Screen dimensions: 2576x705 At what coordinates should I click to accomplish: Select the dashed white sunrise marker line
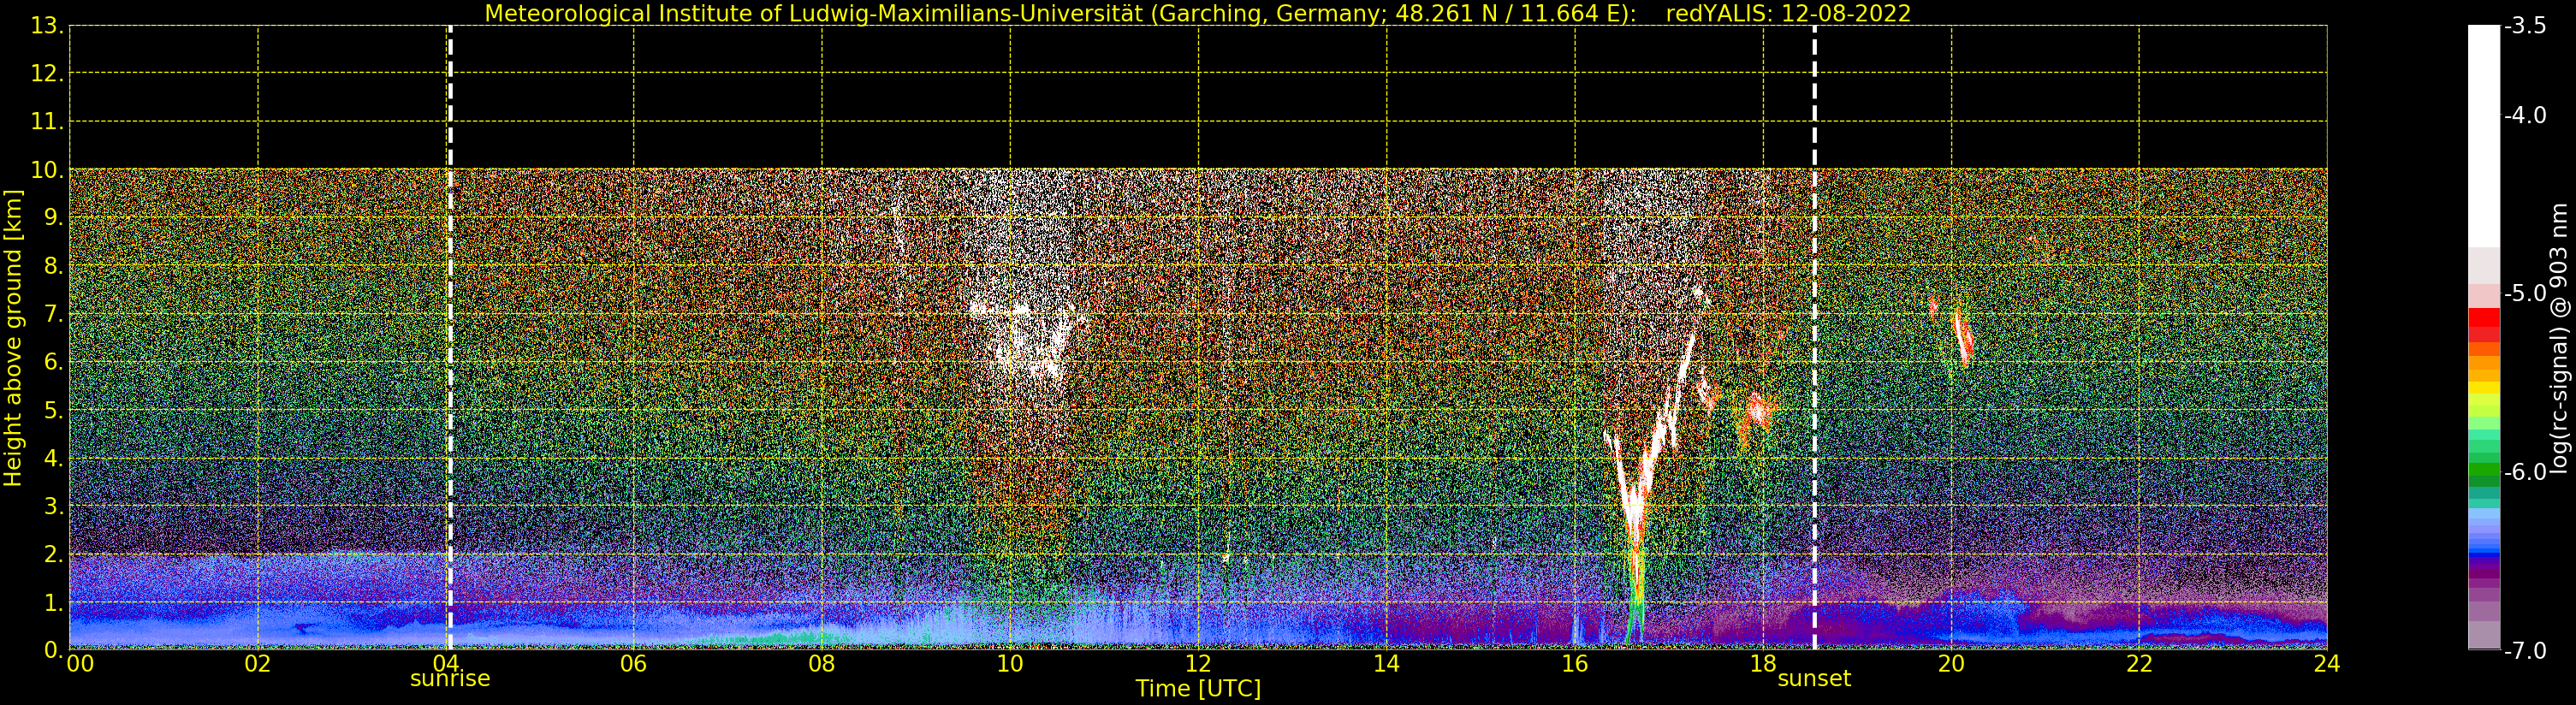[450, 338]
